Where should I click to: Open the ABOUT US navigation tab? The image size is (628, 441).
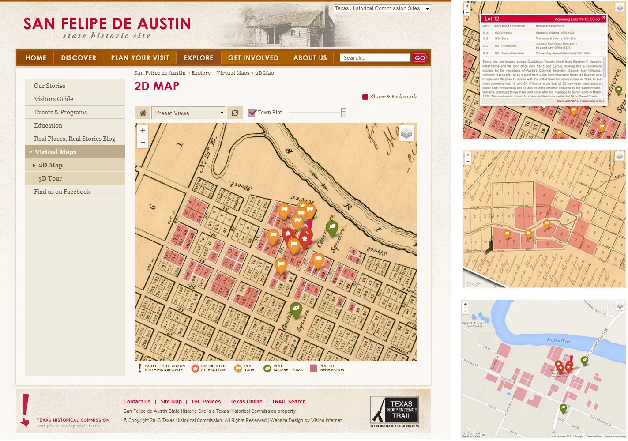tap(310, 58)
